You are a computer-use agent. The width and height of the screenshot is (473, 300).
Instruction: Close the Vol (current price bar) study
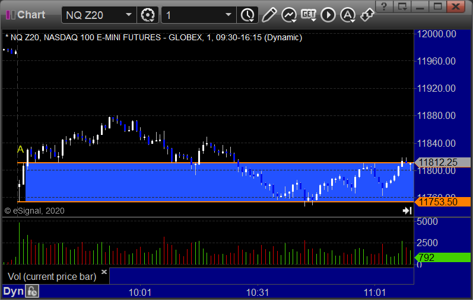tap(104, 272)
